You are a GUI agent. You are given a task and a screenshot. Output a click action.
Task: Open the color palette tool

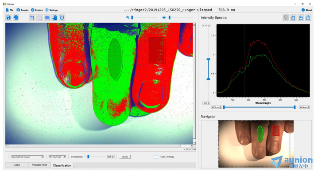click(16, 18)
